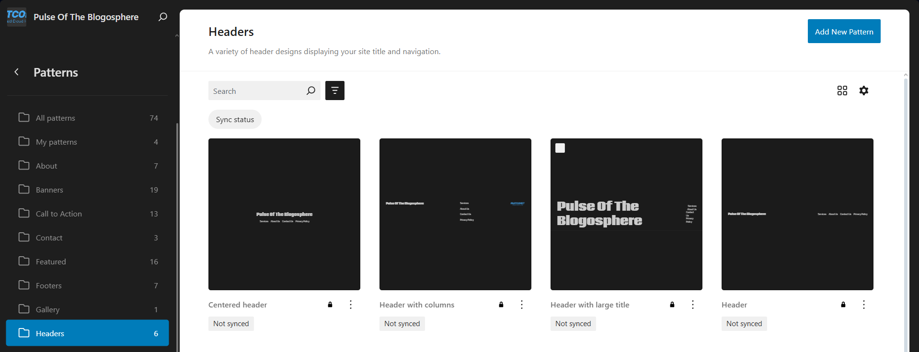919x352 pixels.
Task: Select the Header with large title checkbox
Action: (x=560, y=148)
